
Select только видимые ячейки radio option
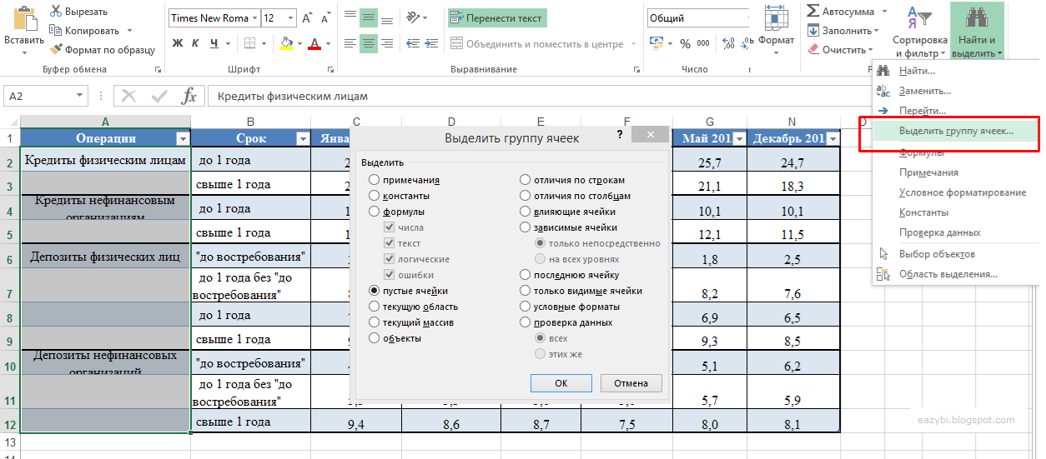tap(525, 291)
